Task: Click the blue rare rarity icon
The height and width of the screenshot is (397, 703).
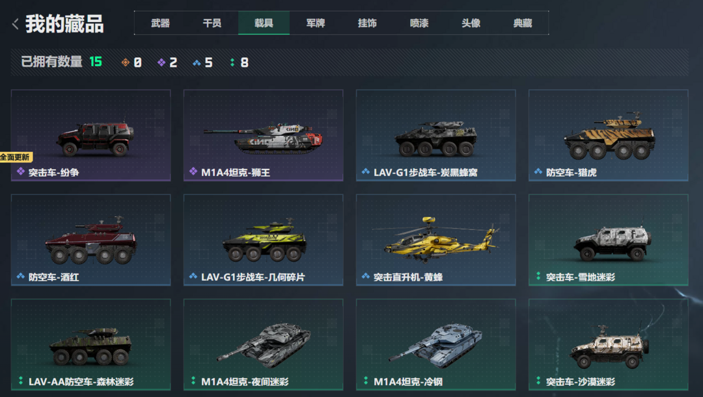Action: click(x=197, y=63)
